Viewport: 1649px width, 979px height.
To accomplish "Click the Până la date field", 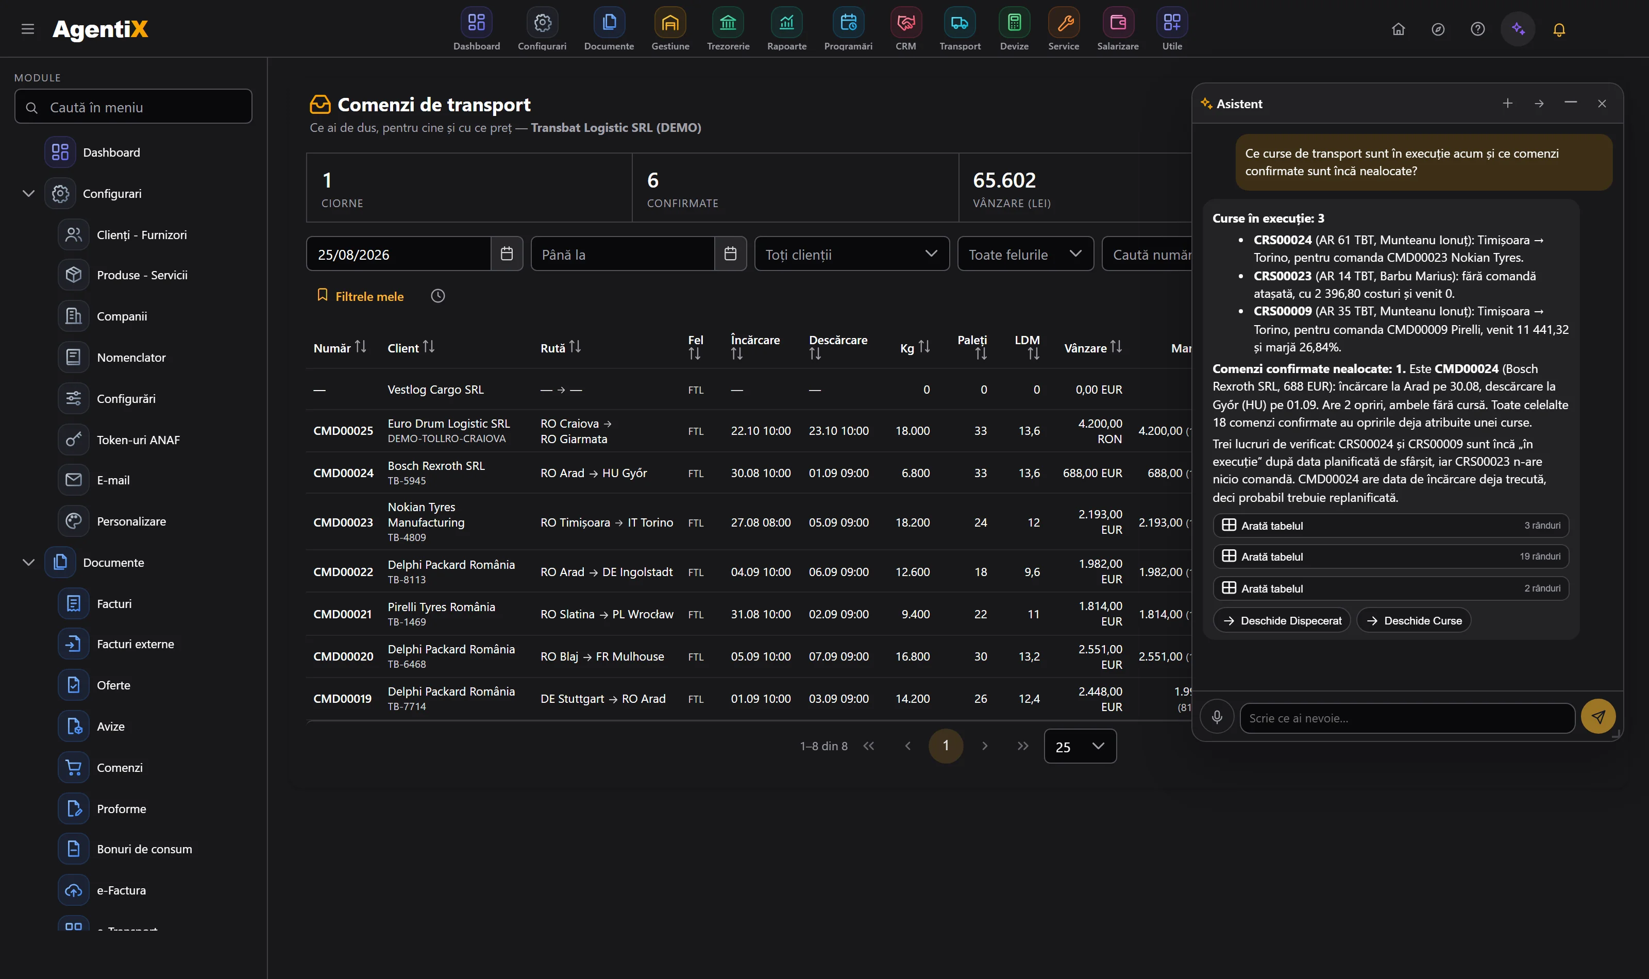I will point(622,254).
